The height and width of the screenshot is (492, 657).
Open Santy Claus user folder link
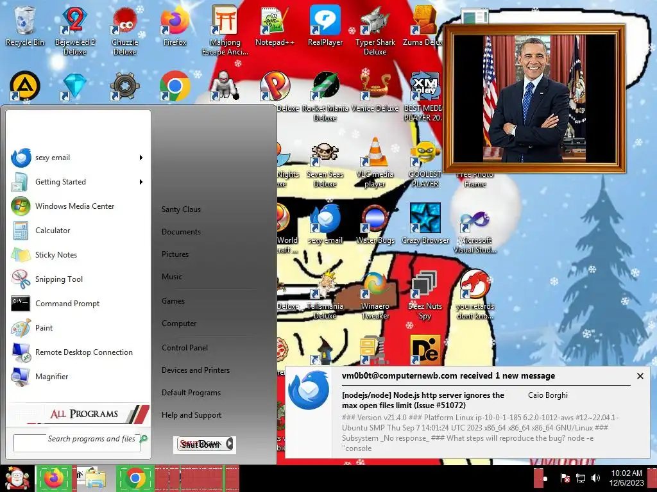click(181, 209)
